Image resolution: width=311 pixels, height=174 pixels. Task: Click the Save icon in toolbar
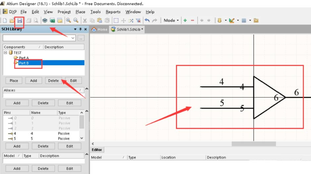click(x=20, y=21)
